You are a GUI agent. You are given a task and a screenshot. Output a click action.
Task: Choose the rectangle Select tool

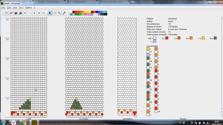point(55,13)
